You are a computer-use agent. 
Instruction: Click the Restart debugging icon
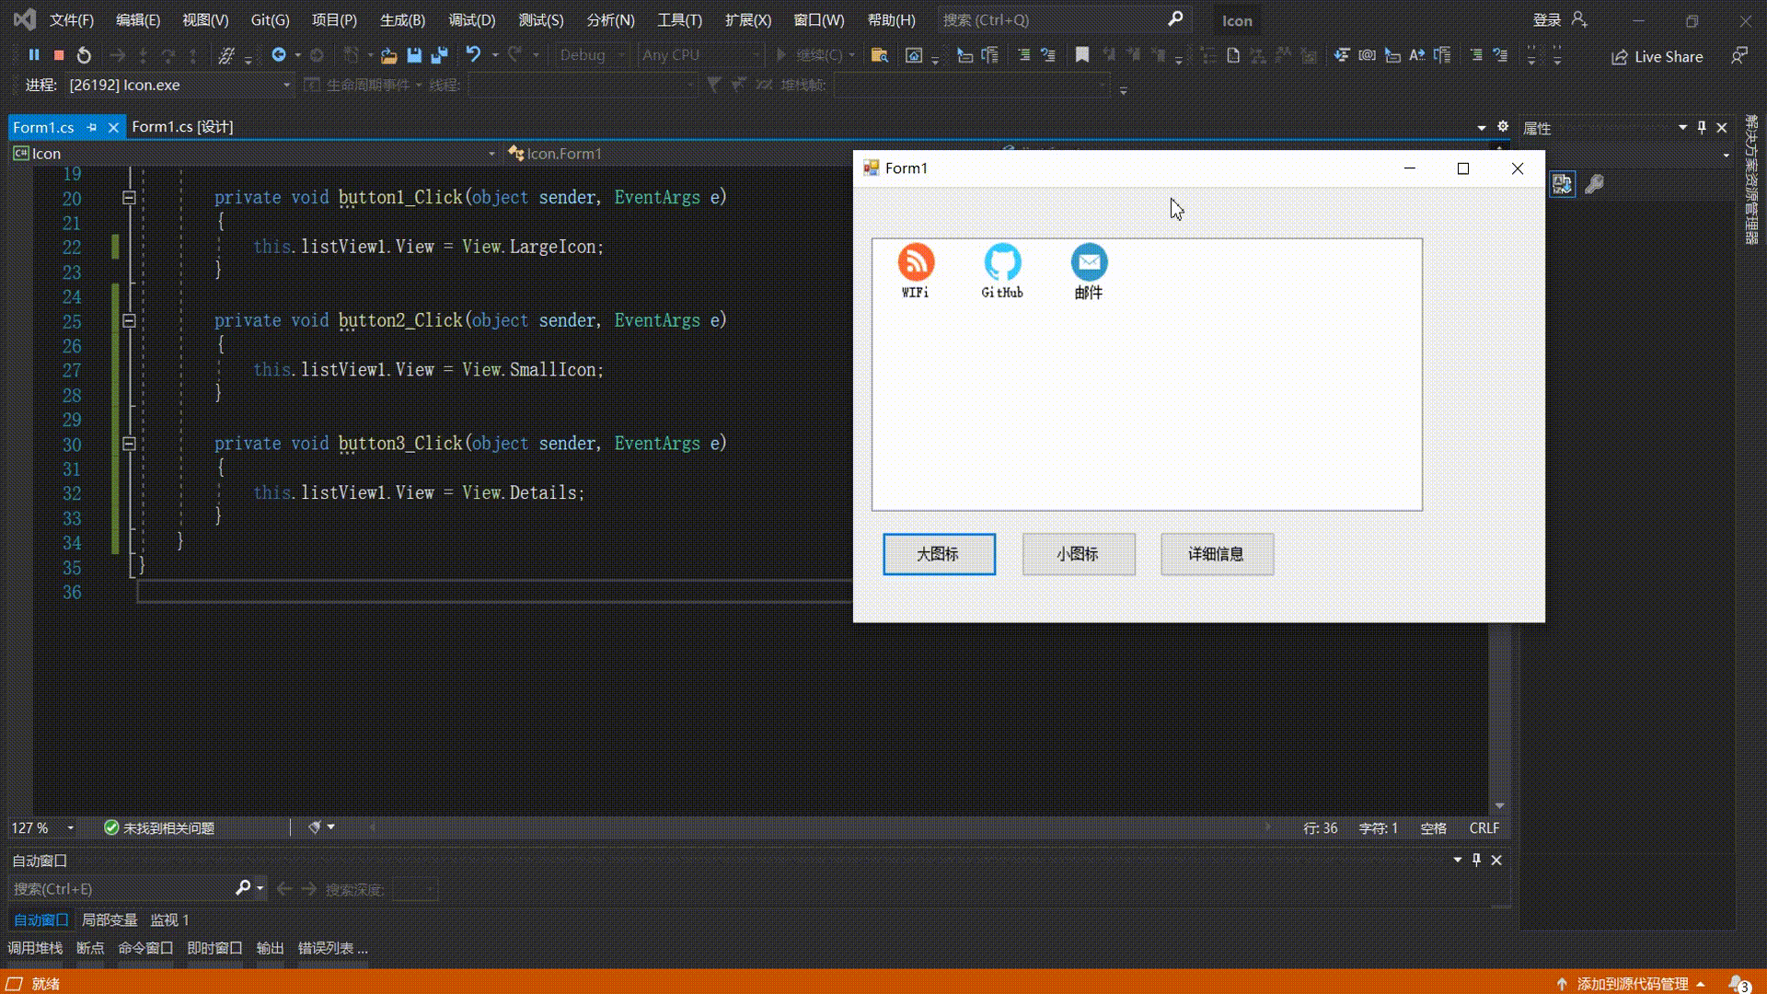point(84,55)
